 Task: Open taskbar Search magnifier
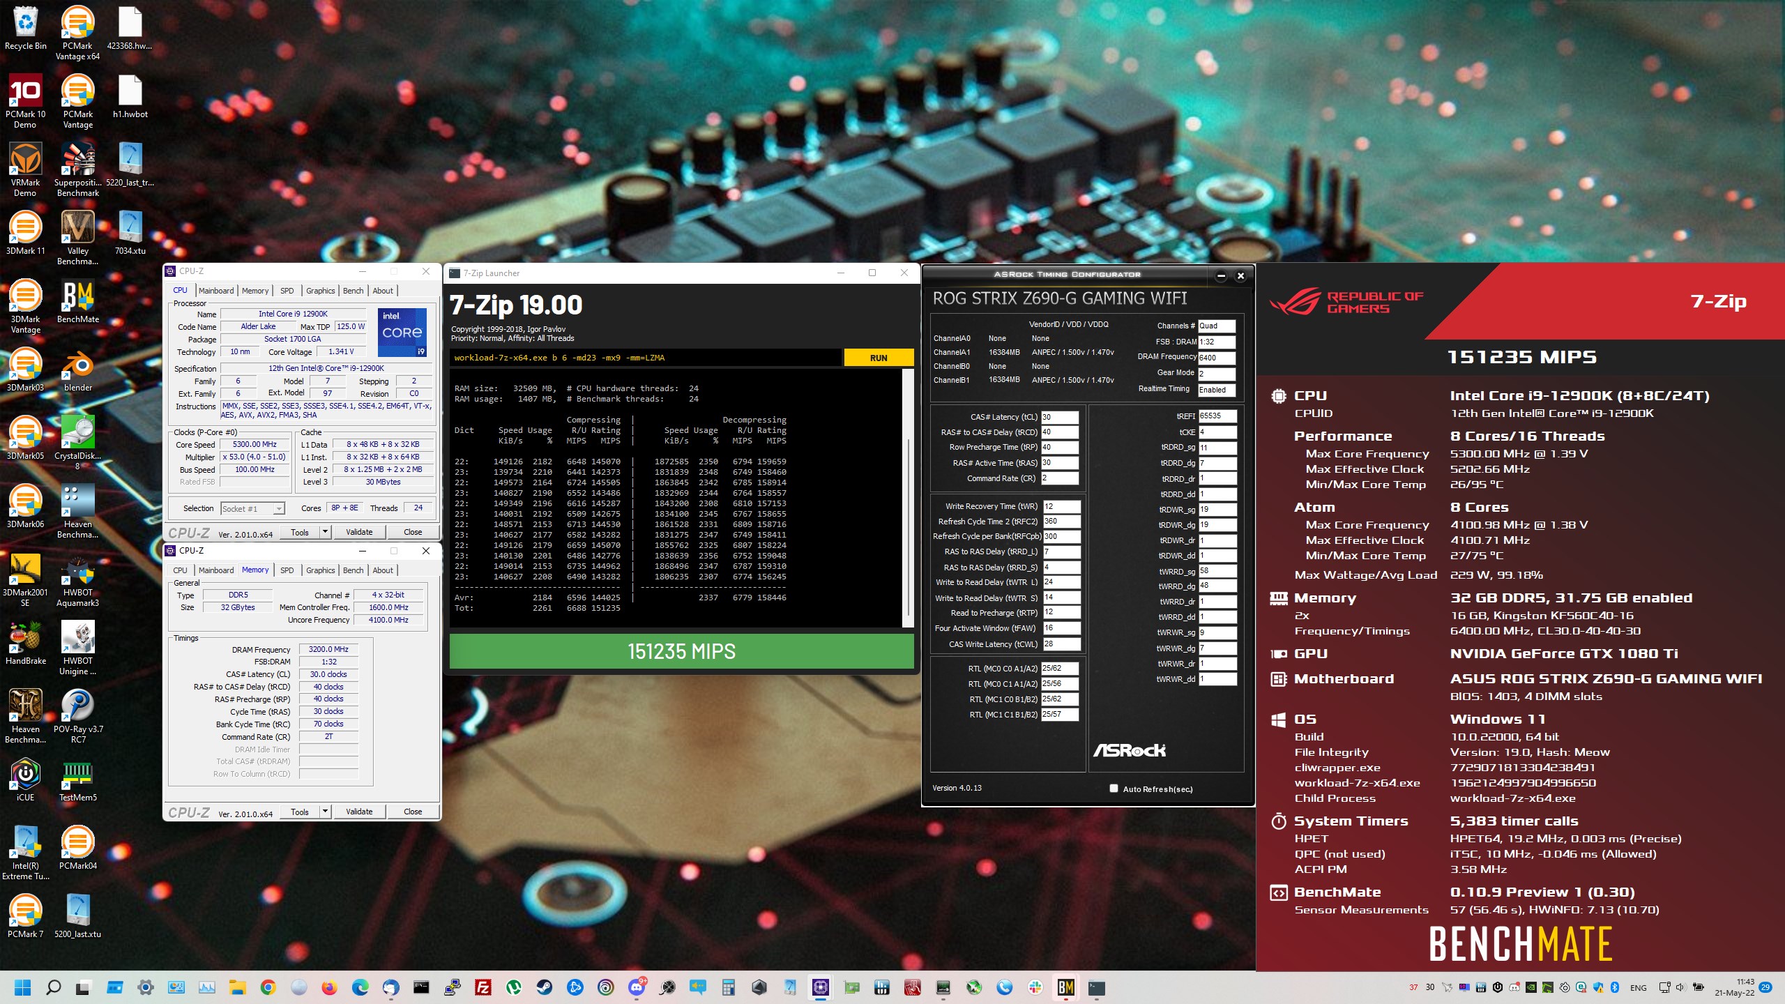(x=53, y=987)
